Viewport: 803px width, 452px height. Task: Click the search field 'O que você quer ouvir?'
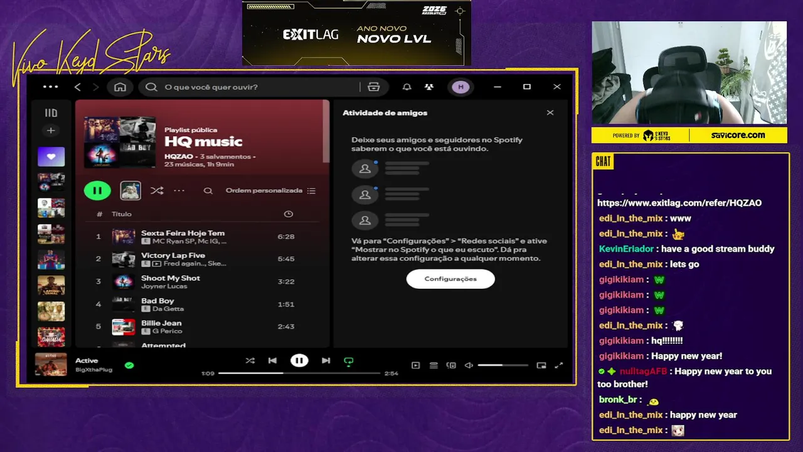251,87
